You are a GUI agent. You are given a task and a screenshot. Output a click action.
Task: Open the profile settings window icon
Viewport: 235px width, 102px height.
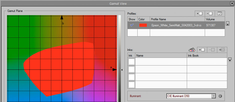[220, 14]
